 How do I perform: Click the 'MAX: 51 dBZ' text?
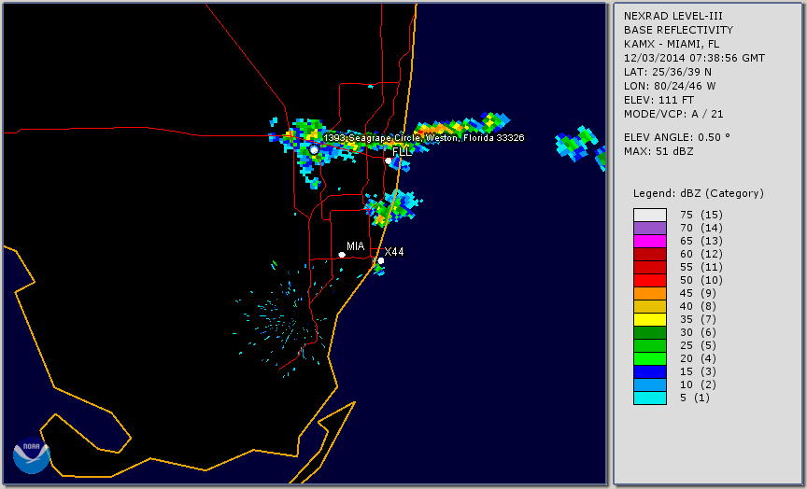pyautogui.click(x=658, y=151)
